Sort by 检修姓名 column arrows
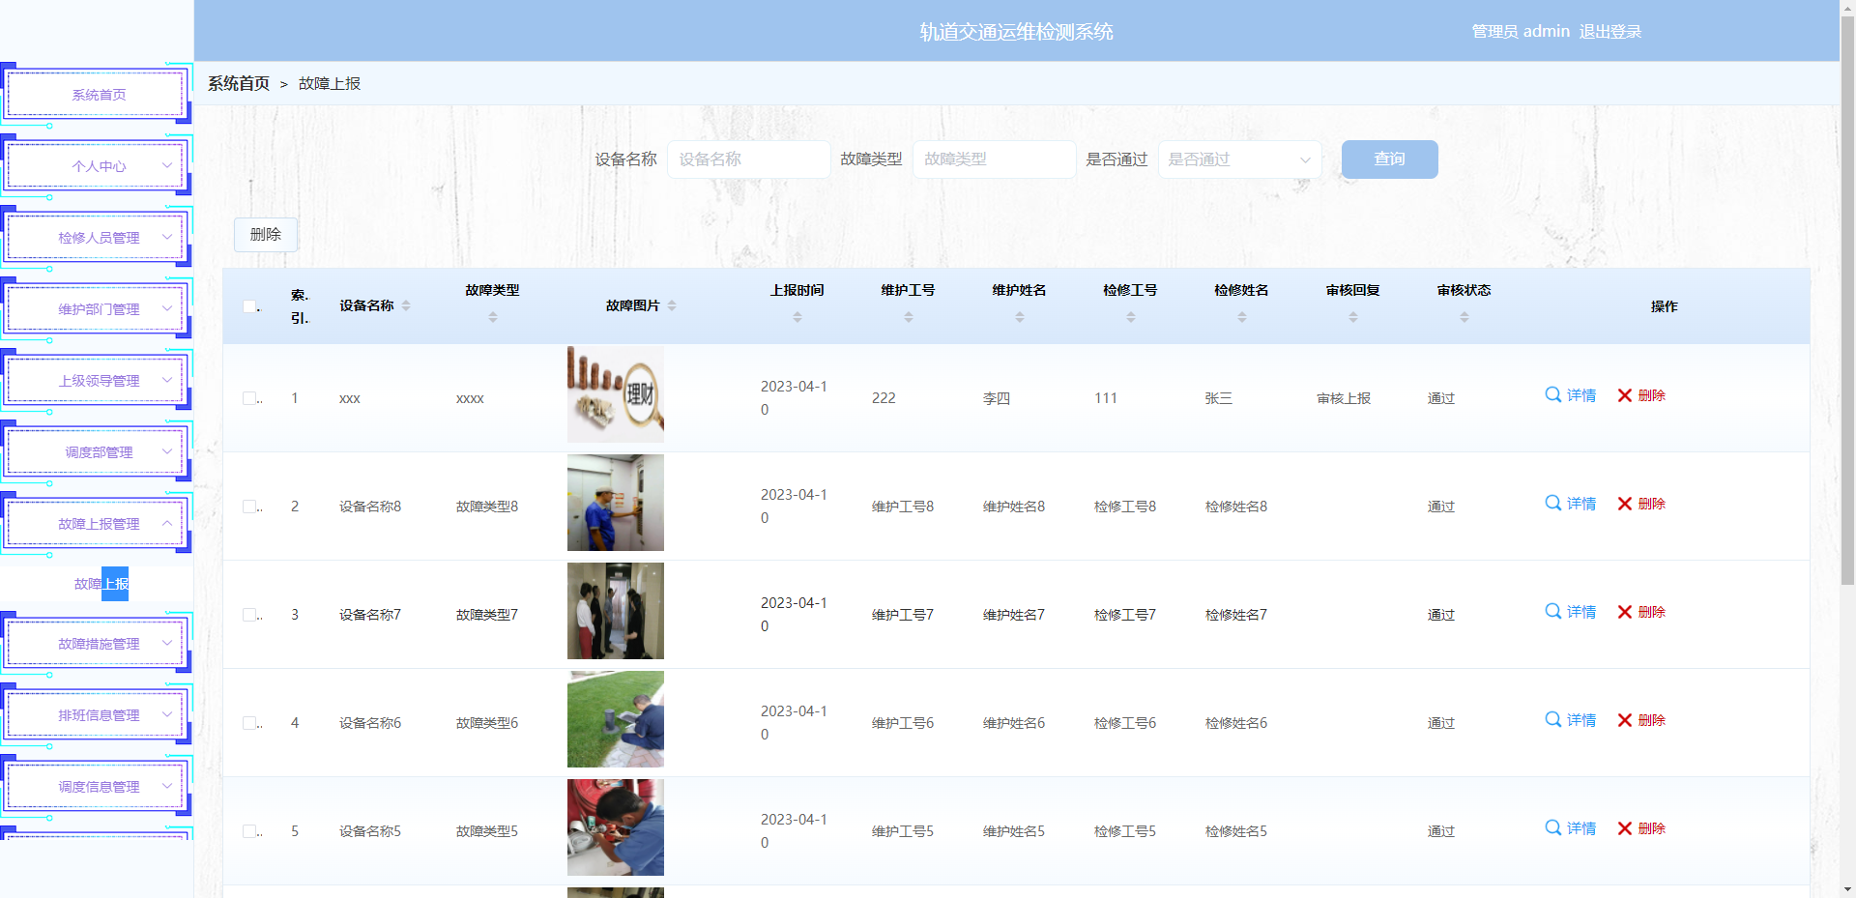1856x898 pixels. pos(1242,317)
